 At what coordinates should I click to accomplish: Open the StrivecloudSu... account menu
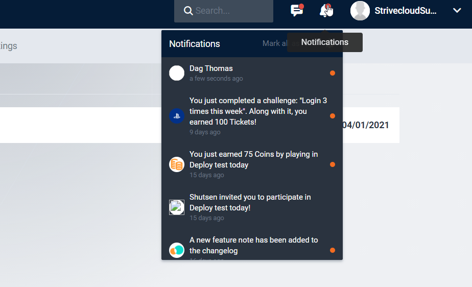tap(405, 11)
